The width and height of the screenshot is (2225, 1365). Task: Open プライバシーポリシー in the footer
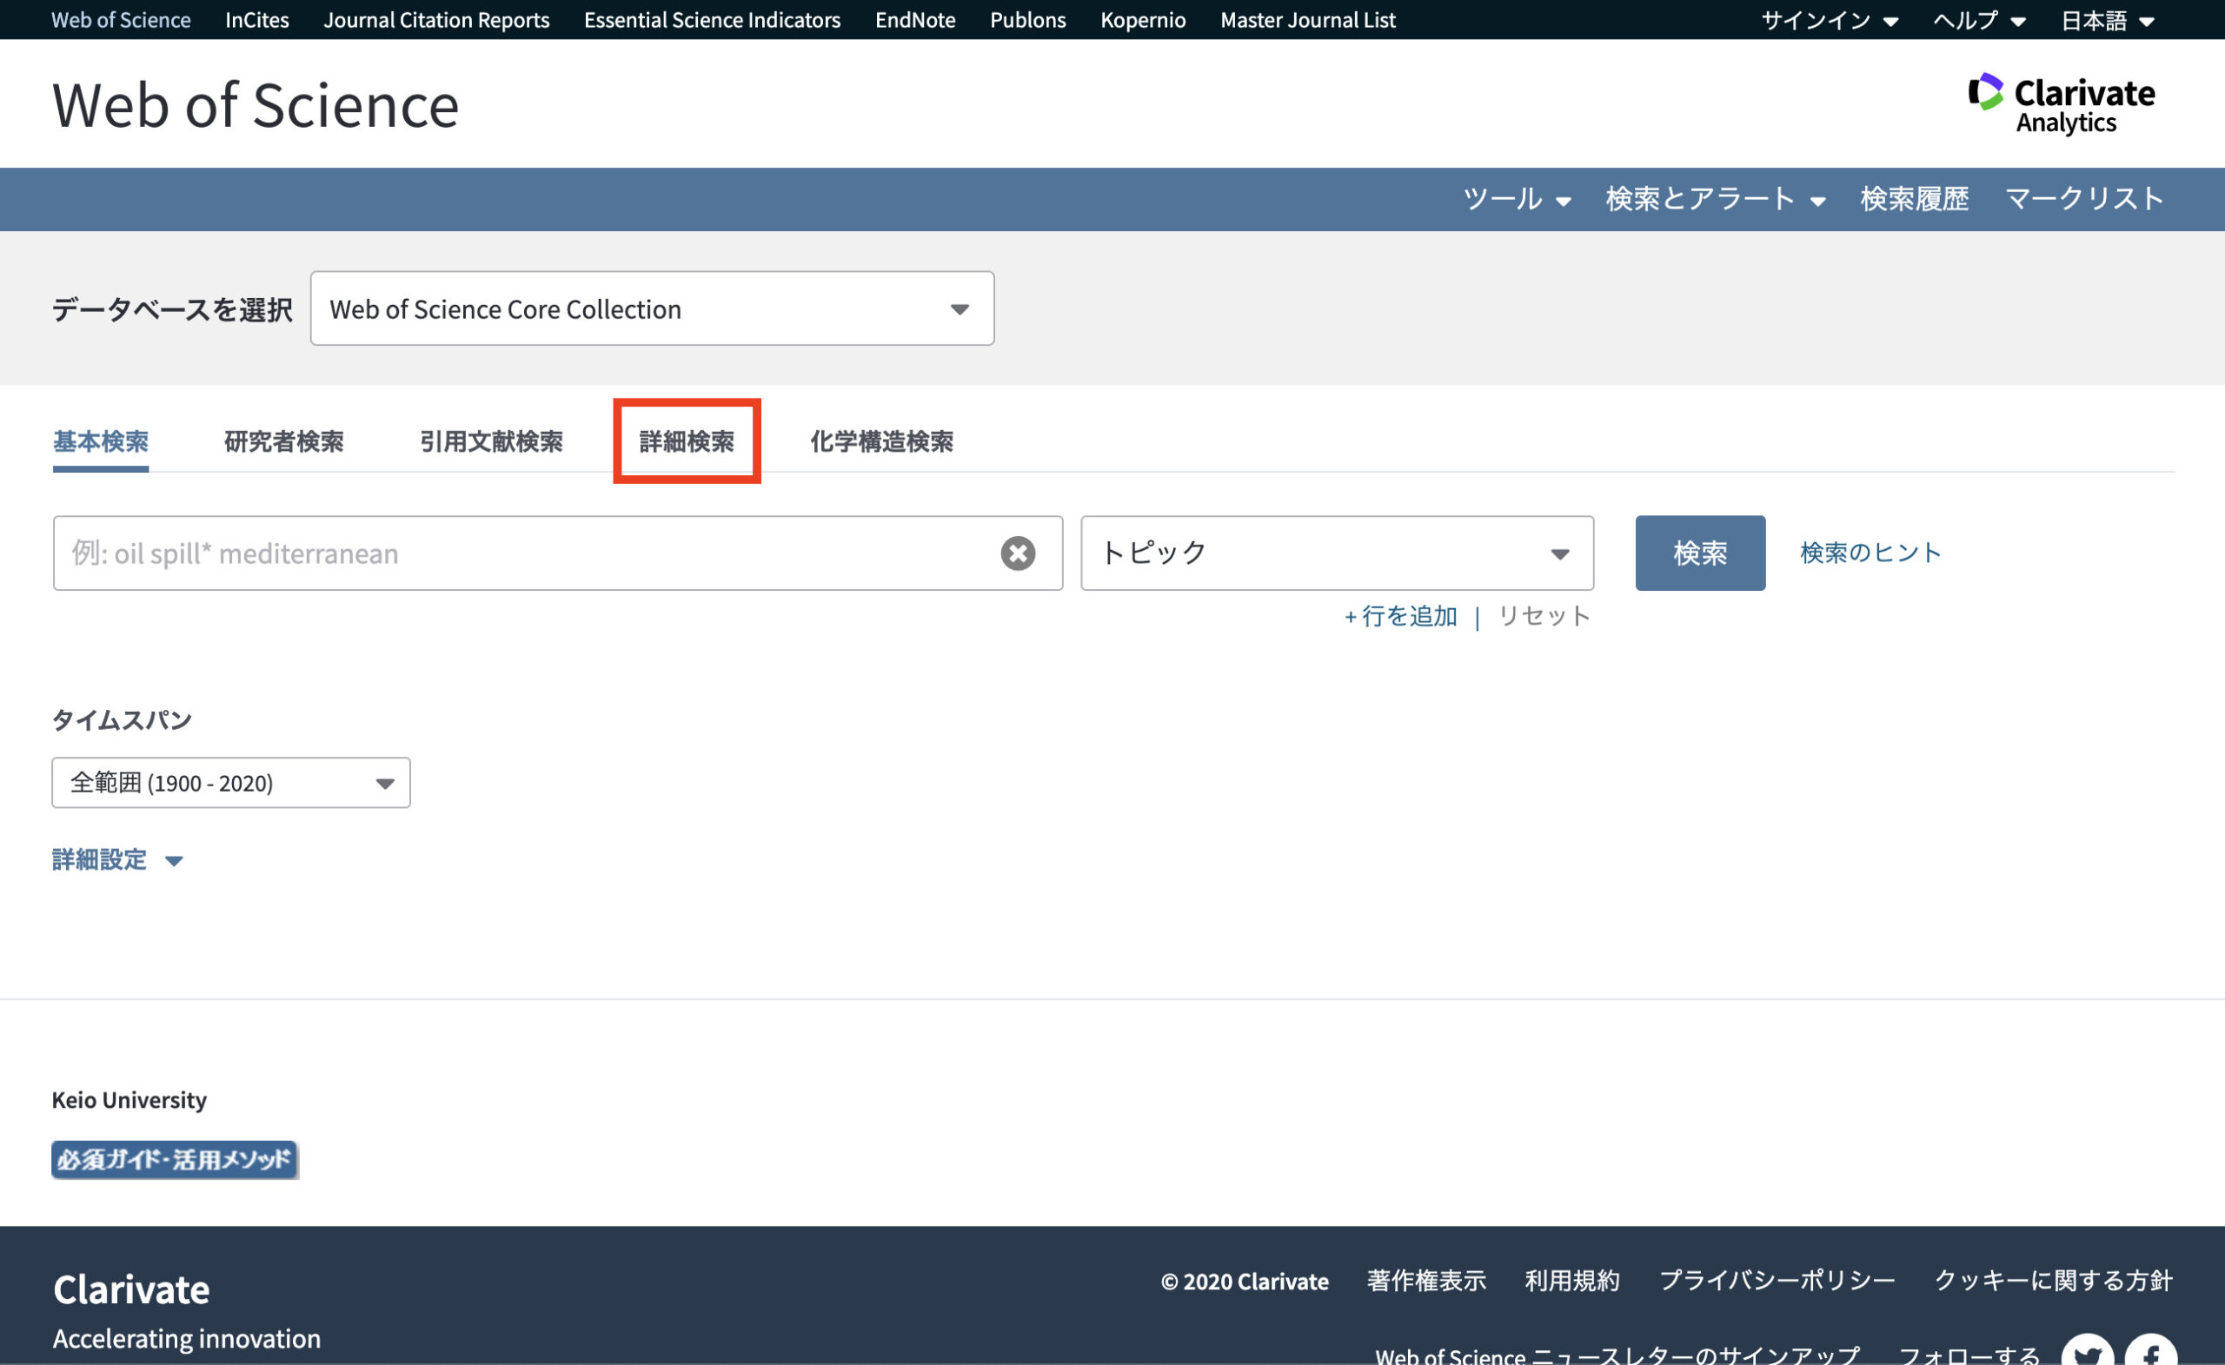[x=1777, y=1280]
